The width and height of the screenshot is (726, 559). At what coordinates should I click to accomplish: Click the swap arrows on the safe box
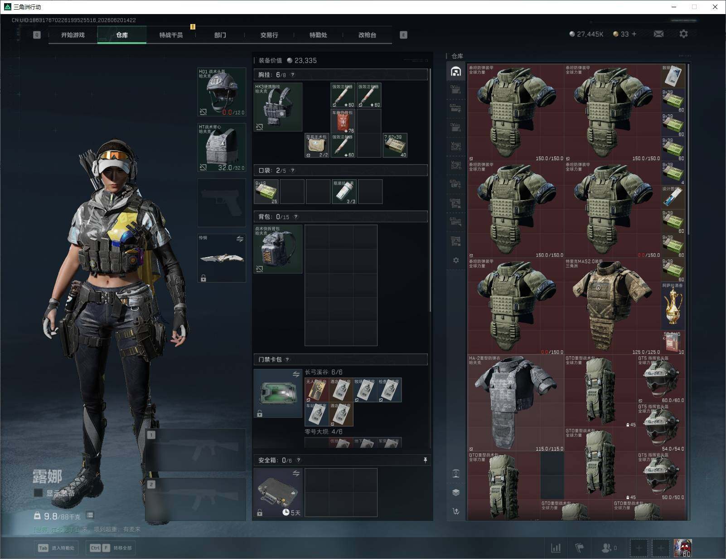296,473
